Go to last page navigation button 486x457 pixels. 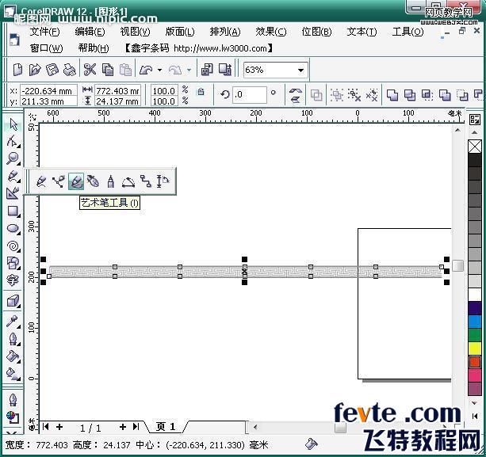(x=136, y=427)
